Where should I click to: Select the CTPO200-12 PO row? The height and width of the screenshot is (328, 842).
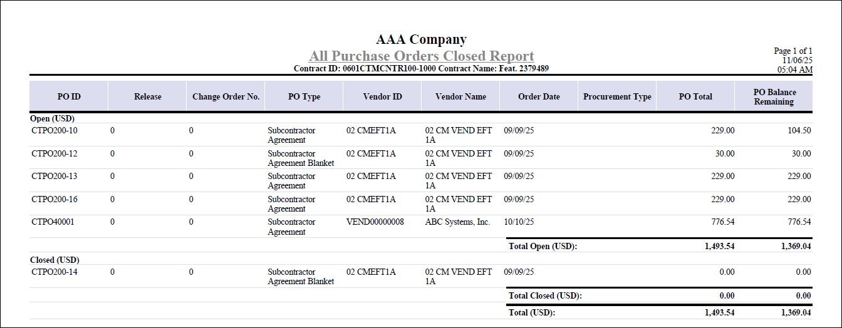coord(55,153)
